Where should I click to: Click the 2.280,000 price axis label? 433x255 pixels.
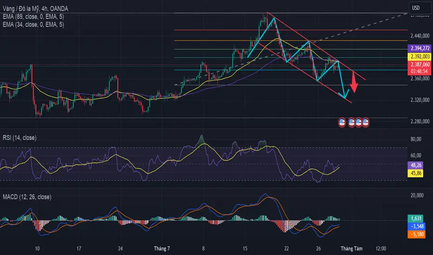click(x=420, y=121)
